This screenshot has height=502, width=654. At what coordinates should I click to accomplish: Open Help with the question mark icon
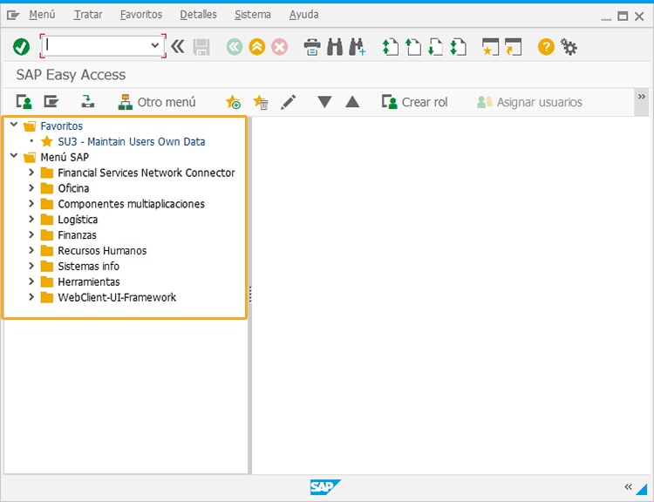pos(546,47)
